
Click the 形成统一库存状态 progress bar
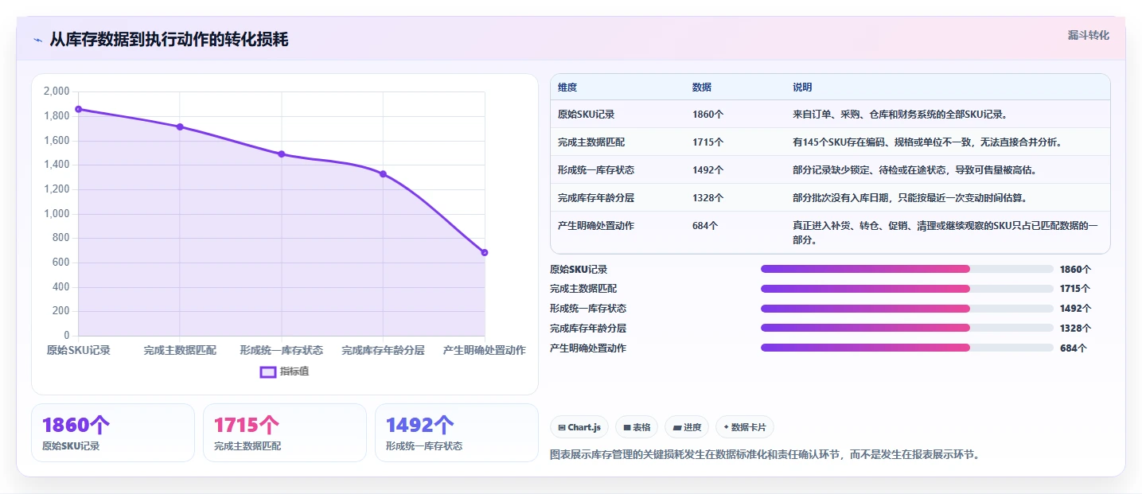click(907, 309)
